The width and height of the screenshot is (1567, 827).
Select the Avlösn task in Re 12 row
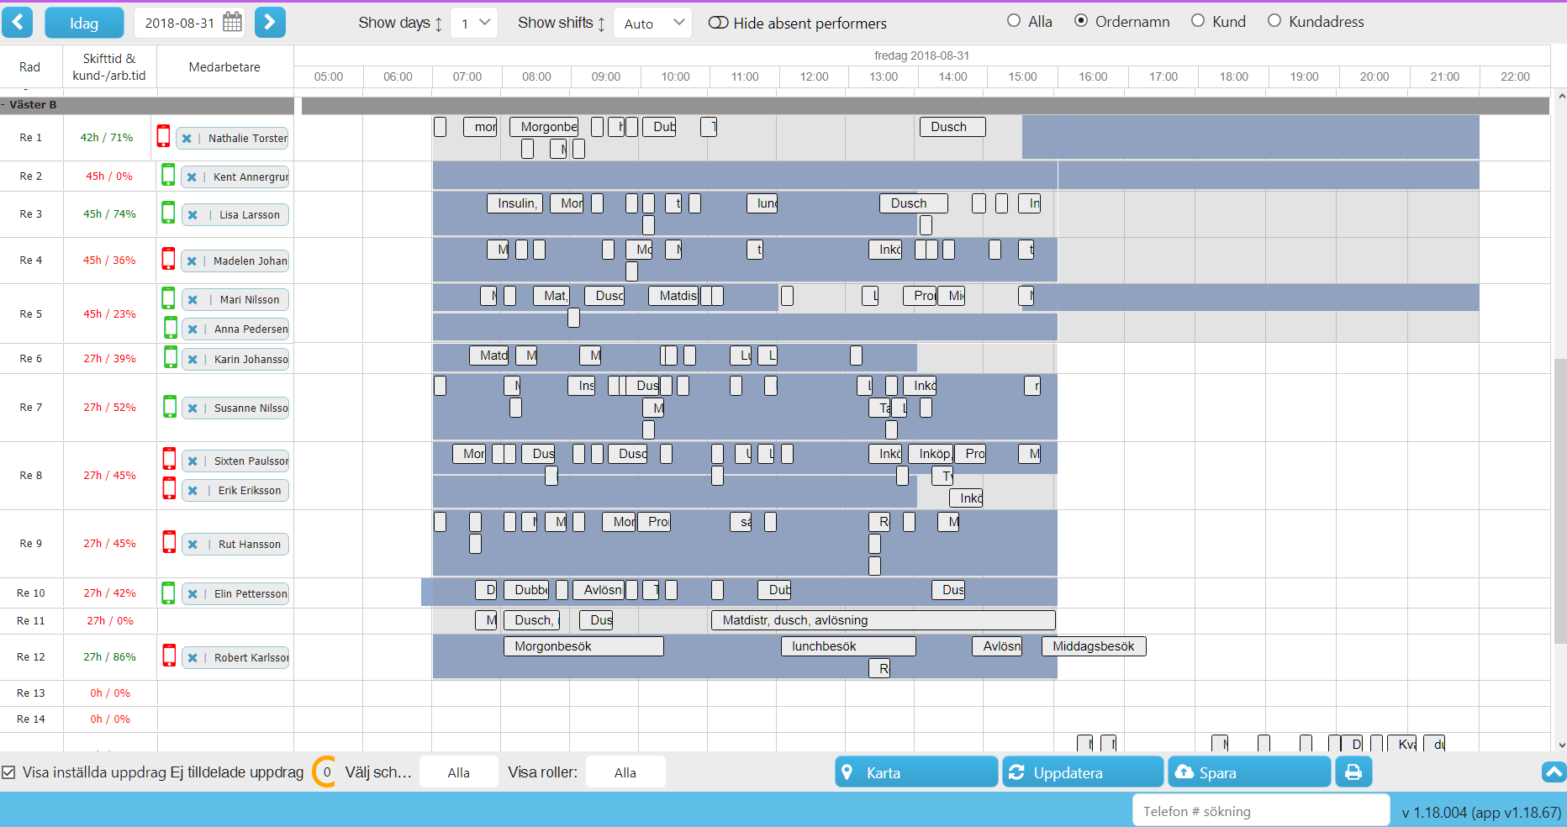click(x=997, y=646)
